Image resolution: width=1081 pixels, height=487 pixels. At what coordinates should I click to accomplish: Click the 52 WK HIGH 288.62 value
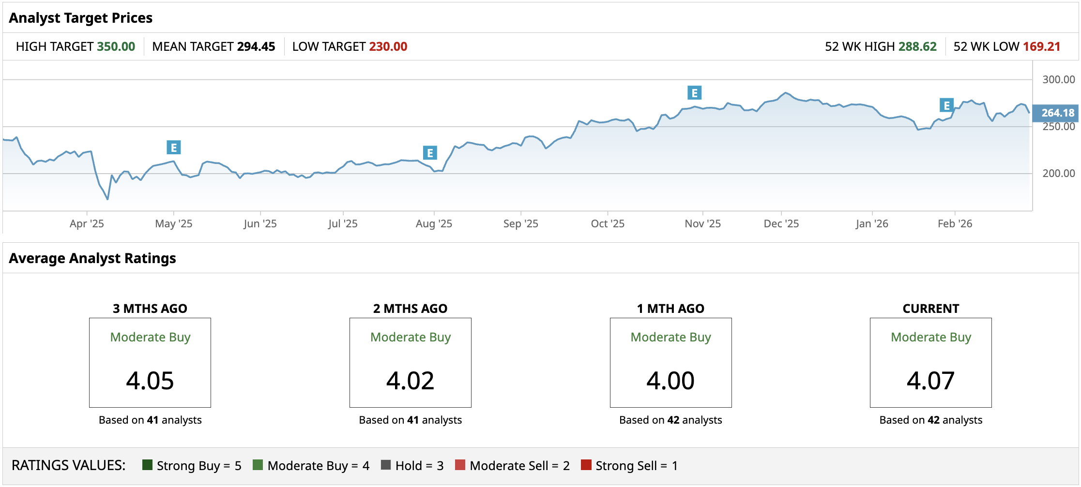(917, 46)
